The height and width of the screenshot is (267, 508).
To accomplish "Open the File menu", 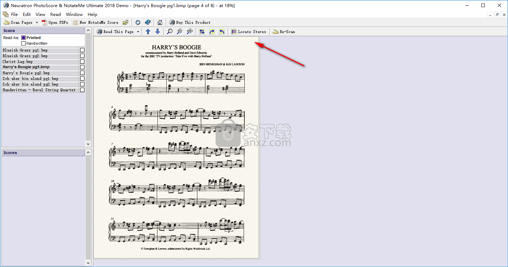I will coord(14,14).
